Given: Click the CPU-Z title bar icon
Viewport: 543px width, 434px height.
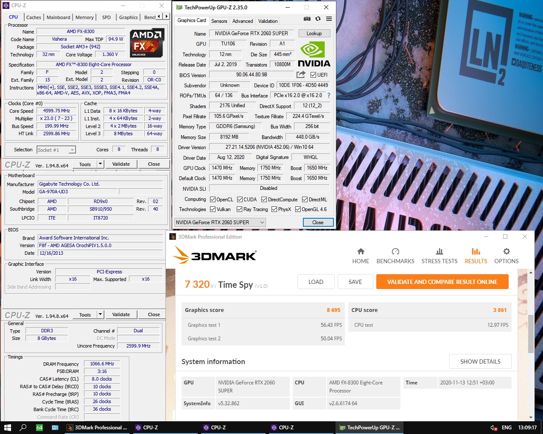Looking at the screenshot, I should (6, 6).
